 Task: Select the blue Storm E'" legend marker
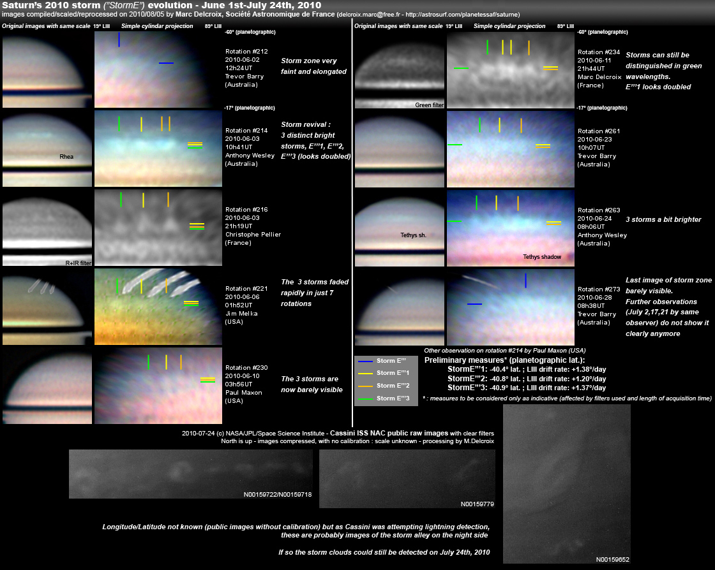point(365,362)
